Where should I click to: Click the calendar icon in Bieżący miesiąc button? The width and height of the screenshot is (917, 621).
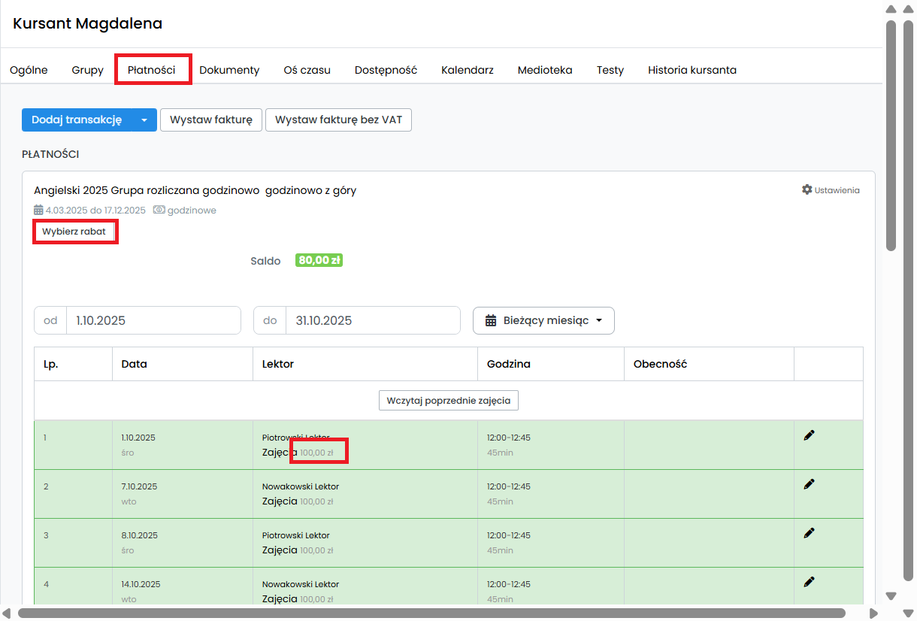click(491, 320)
